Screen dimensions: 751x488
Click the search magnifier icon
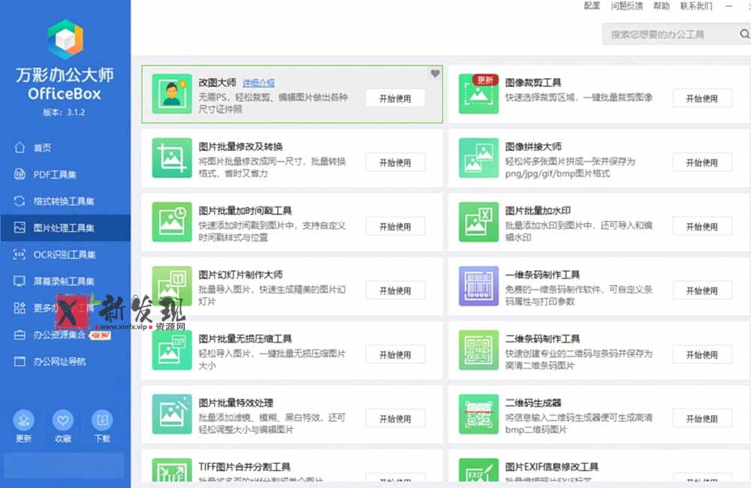[745, 34]
